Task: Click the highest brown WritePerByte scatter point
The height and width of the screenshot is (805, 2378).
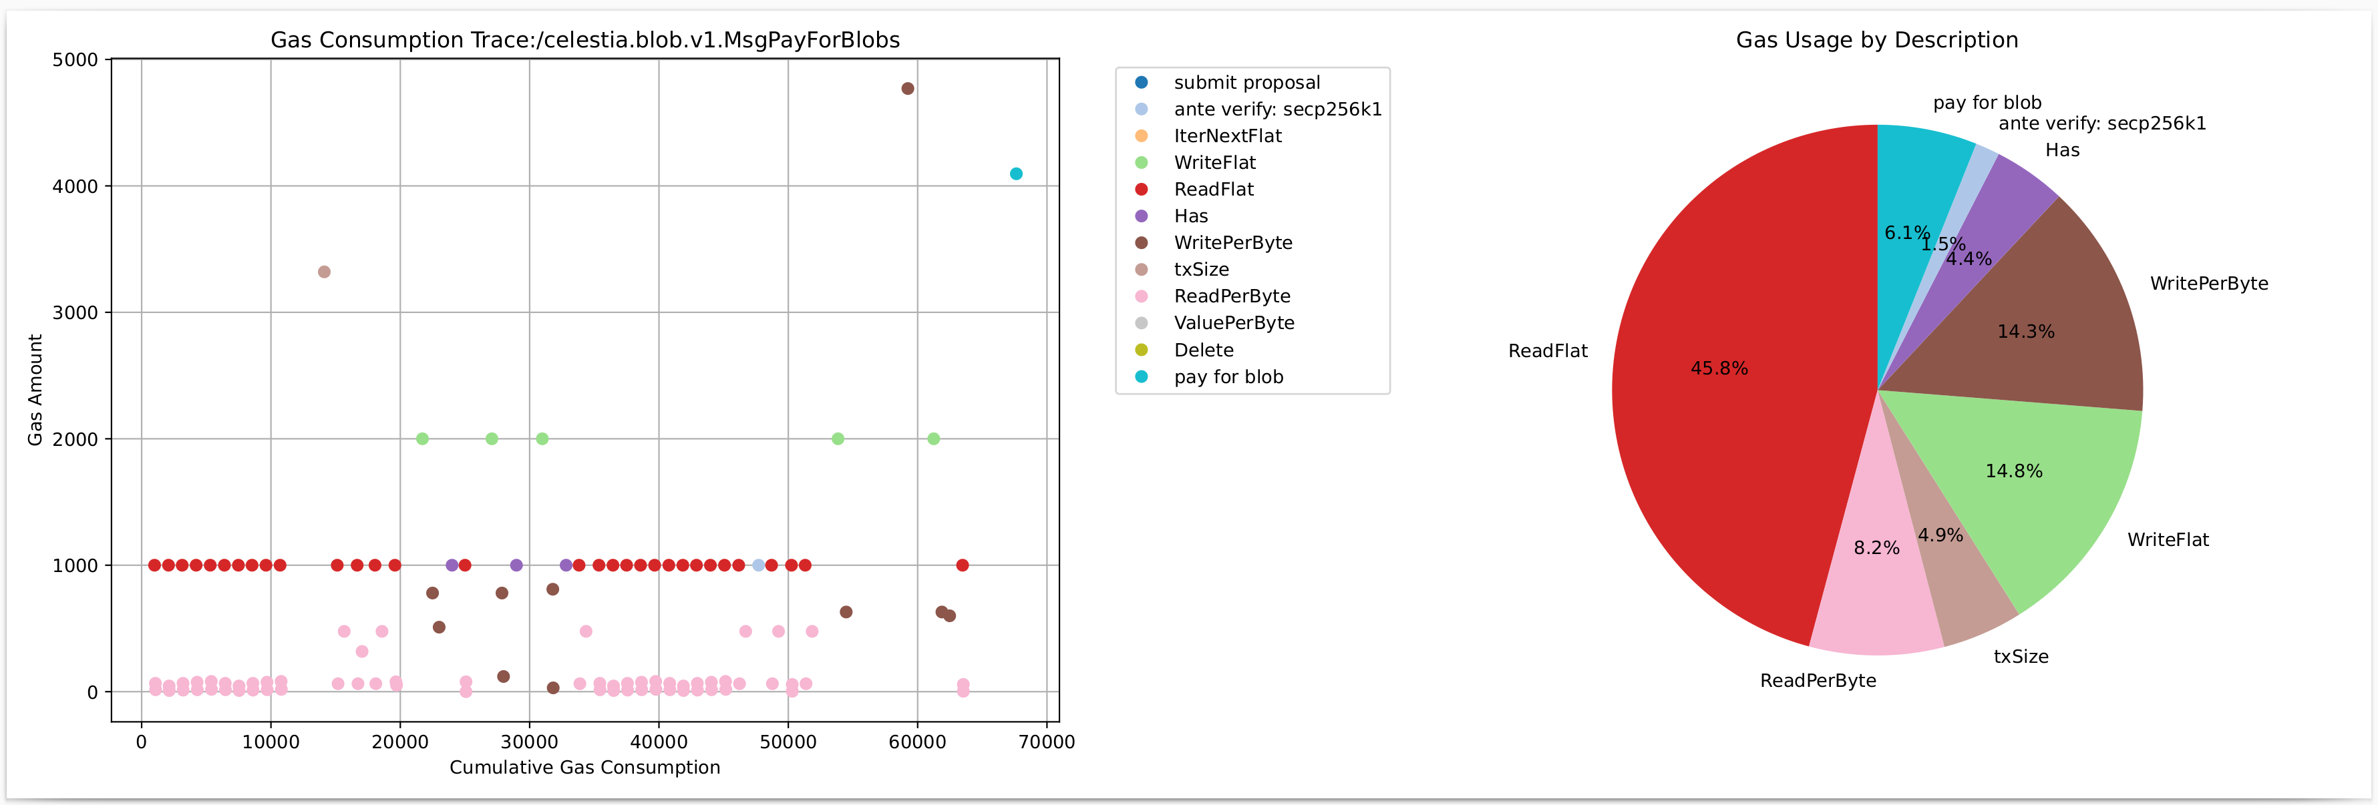Action: pyautogui.click(x=907, y=89)
